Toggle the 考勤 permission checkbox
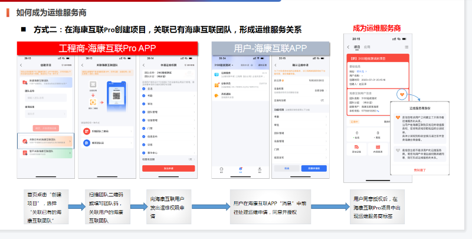This screenshot has width=472, height=239. [x=144, y=96]
